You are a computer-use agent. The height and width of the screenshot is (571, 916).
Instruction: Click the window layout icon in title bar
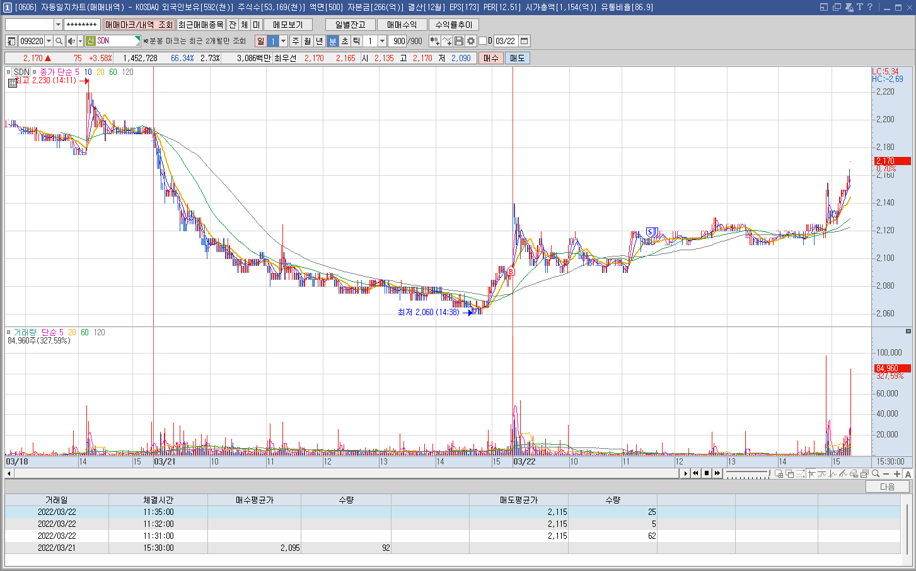click(824, 7)
